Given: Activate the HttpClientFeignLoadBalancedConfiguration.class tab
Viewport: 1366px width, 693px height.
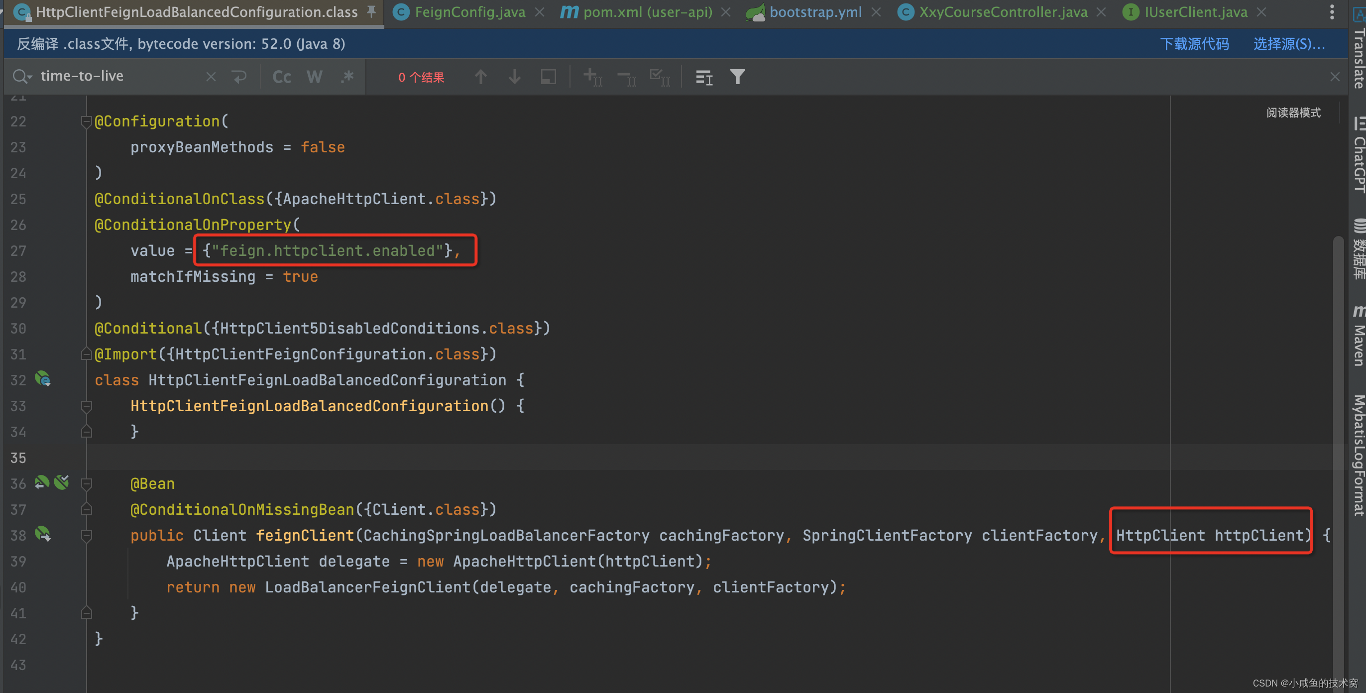Looking at the screenshot, I should (196, 11).
